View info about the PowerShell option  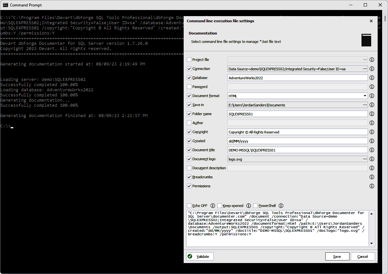point(281,206)
